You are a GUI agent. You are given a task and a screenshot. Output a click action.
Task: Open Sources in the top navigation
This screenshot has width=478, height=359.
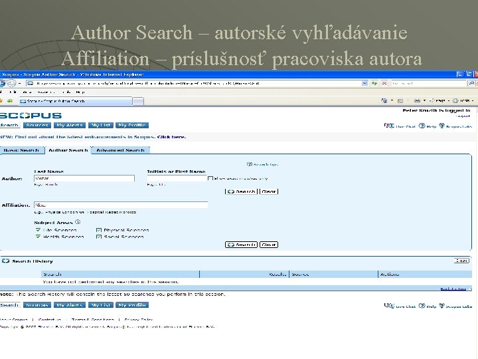pyautogui.click(x=37, y=125)
